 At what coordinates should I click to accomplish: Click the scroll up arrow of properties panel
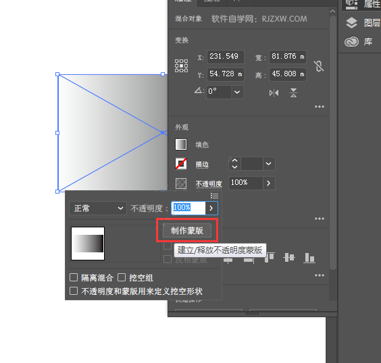pyautogui.click(x=333, y=11)
